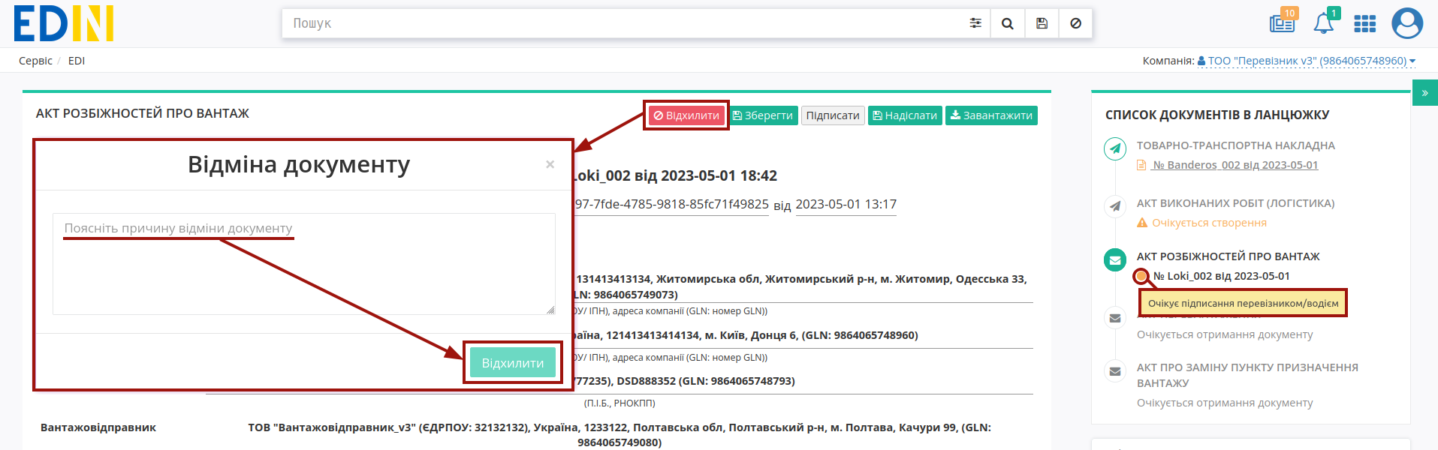Click the Завантажити button
The width and height of the screenshot is (1438, 450).
pyautogui.click(x=991, y=115)
